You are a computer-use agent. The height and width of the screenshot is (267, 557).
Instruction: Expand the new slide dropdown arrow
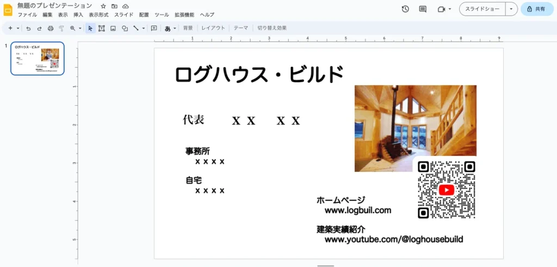18,28
